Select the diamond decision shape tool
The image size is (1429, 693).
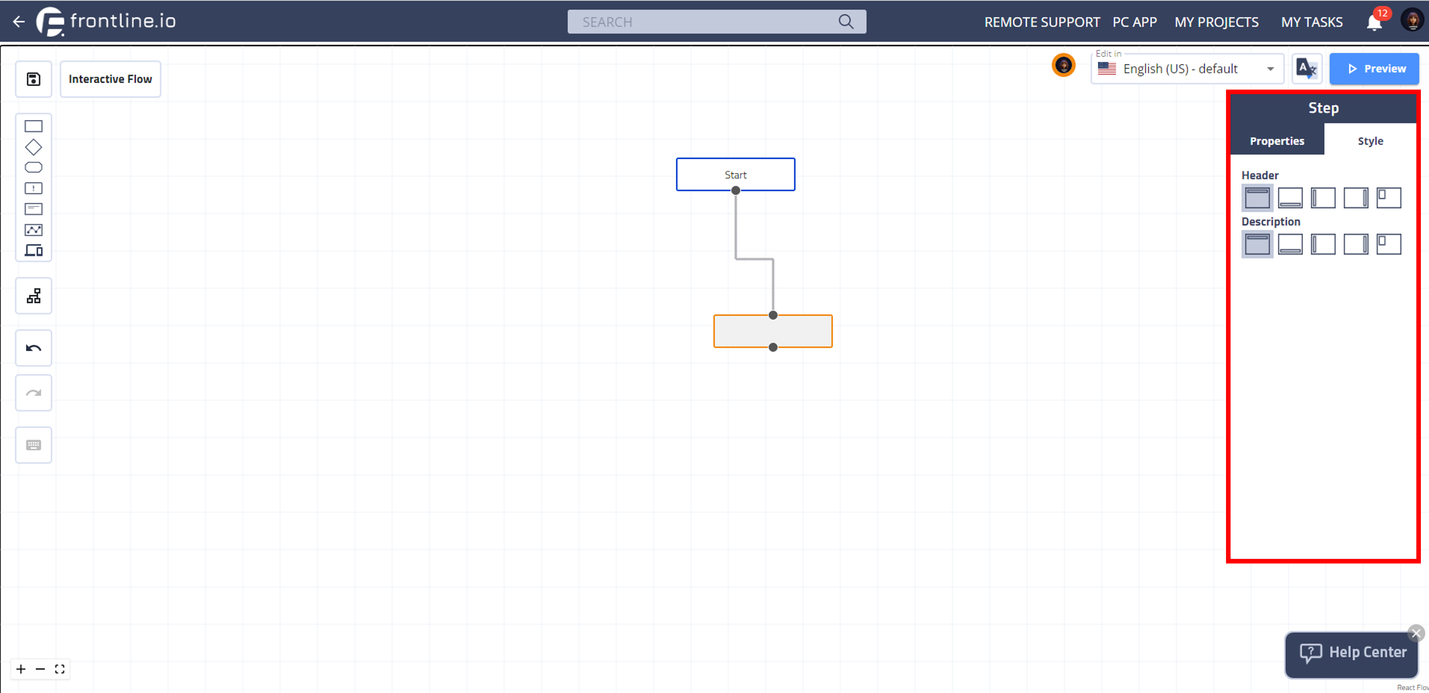click(33, 147)
